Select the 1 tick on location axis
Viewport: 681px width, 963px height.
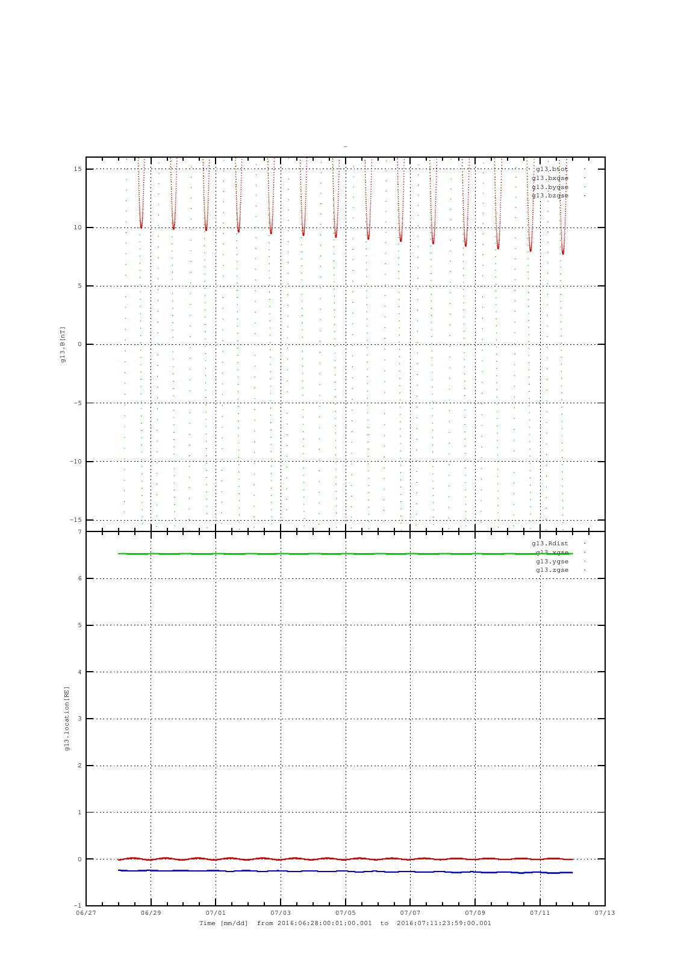[79, 813]
